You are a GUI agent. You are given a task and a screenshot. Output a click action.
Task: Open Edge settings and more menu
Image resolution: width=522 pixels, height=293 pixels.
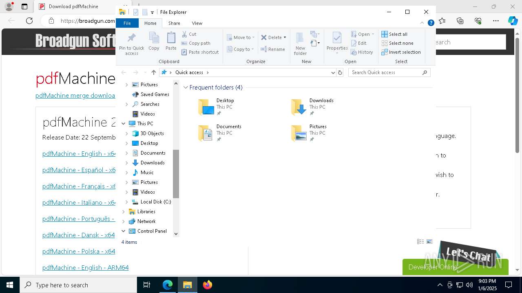(x=496, y=21)
